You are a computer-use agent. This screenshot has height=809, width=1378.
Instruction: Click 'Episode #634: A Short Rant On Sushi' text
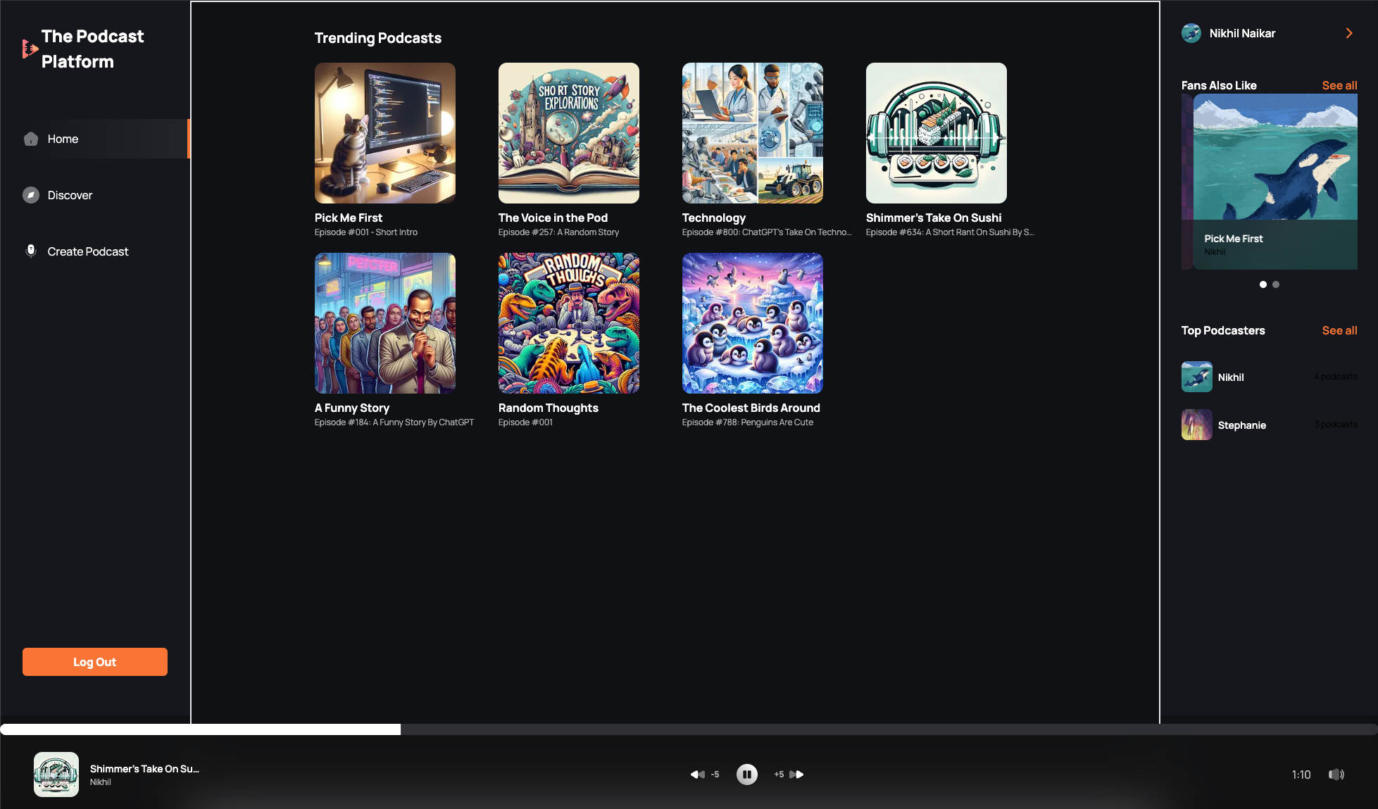click(x=950, y=232)
